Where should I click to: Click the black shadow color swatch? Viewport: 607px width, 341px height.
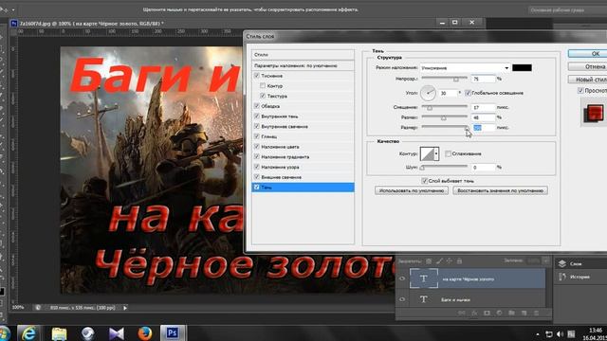tap(522, 67)
